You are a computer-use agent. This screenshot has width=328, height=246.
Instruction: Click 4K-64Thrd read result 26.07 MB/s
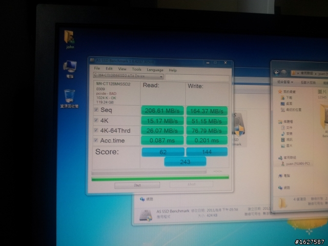162,131
